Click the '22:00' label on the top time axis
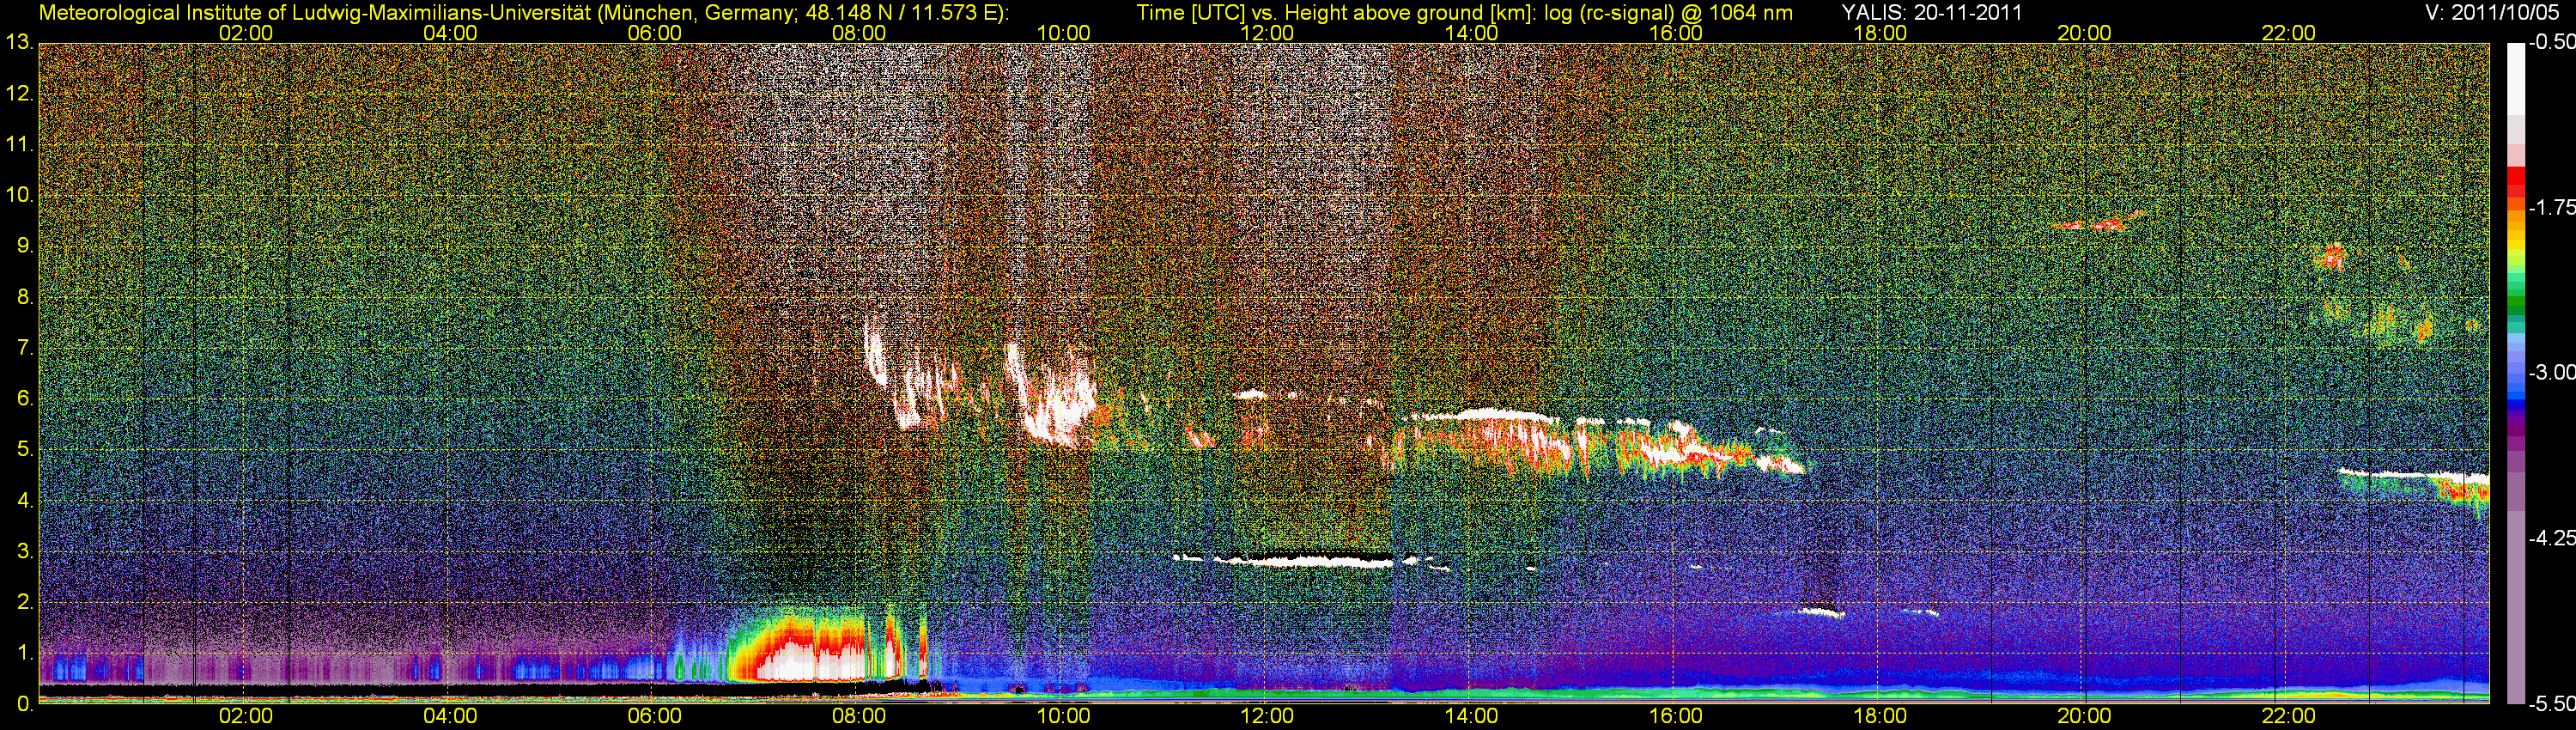Screen dimensions: 2576x730 point(2289,33)
